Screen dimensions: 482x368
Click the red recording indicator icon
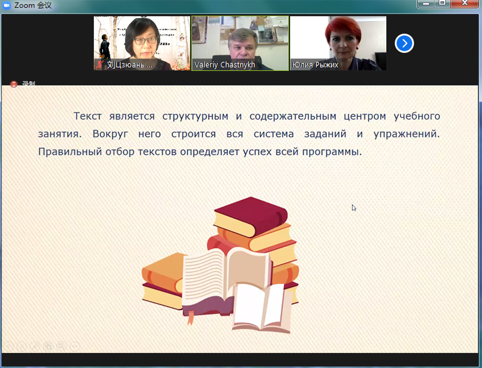[14, 84]
